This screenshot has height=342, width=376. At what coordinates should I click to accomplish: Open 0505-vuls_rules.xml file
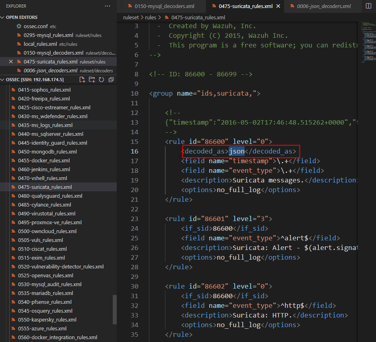tap(58, 240)
